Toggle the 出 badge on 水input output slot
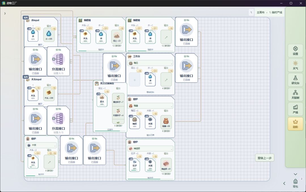The width and height of the screenshot is (306, 192). point(54,29)
